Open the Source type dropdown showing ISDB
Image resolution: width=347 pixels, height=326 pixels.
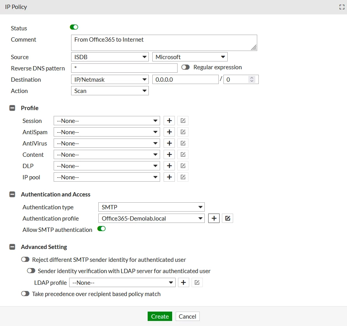click(x=110, y=57)
